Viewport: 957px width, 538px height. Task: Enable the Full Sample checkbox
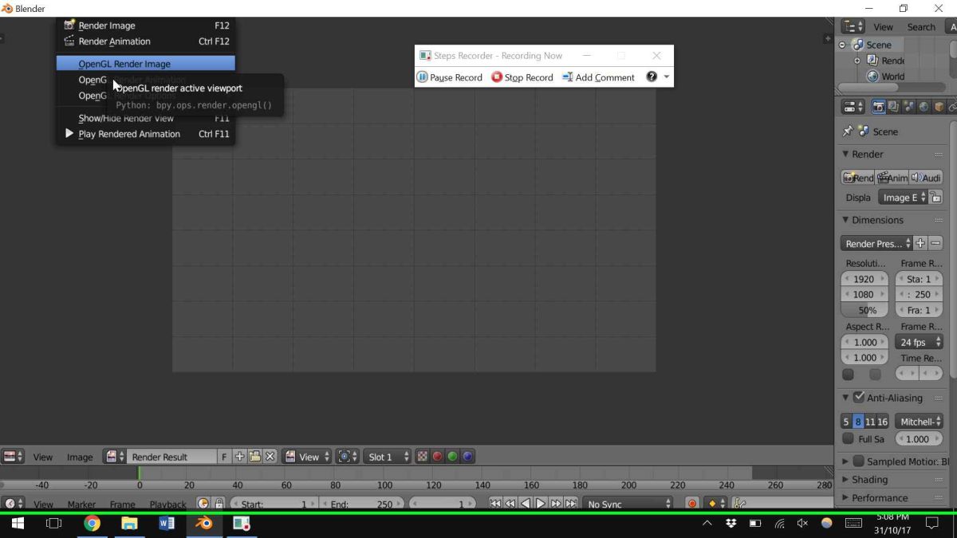[x=848, y=438]
